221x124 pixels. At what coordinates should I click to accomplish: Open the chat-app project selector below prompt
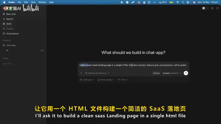pyautogui.click(x=87, y=80)
